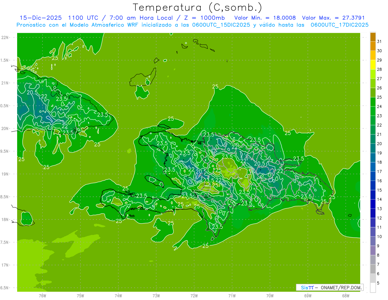Click the dark orange swatch above colorbar label 31
This screenshot has width=388, height=300.
tap(373, 37)
